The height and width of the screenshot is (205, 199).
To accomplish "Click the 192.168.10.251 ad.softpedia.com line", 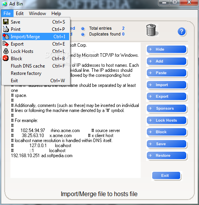I will tap(42, 156).
